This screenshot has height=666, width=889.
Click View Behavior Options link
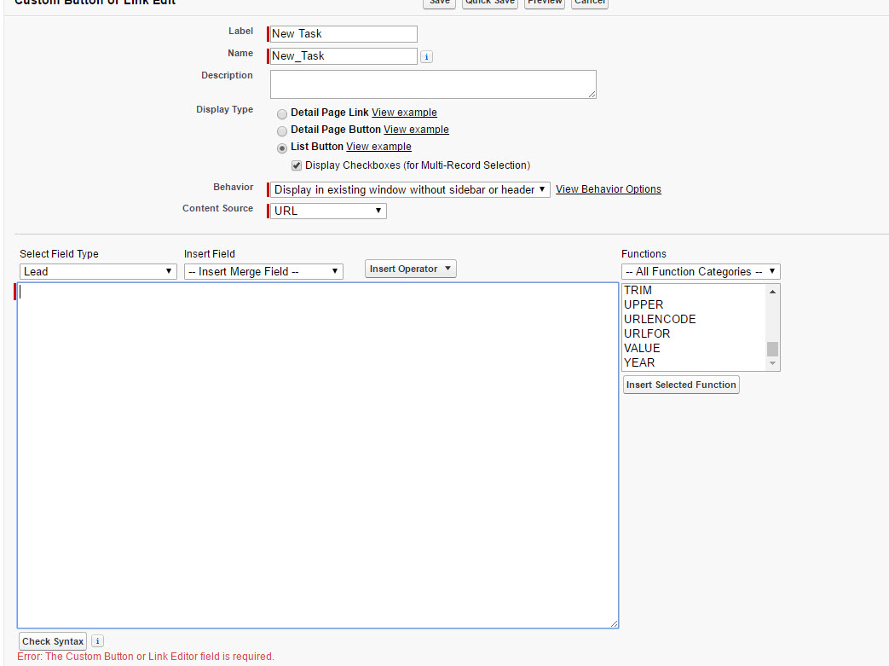[x=608, y=188]
